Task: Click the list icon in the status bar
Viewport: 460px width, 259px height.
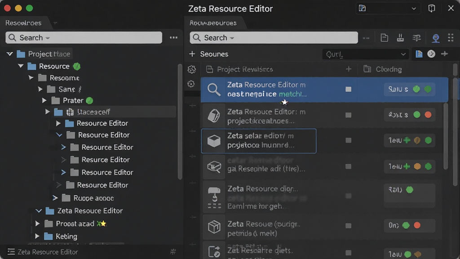Action: pyautogui.click(x=11, y=252)
